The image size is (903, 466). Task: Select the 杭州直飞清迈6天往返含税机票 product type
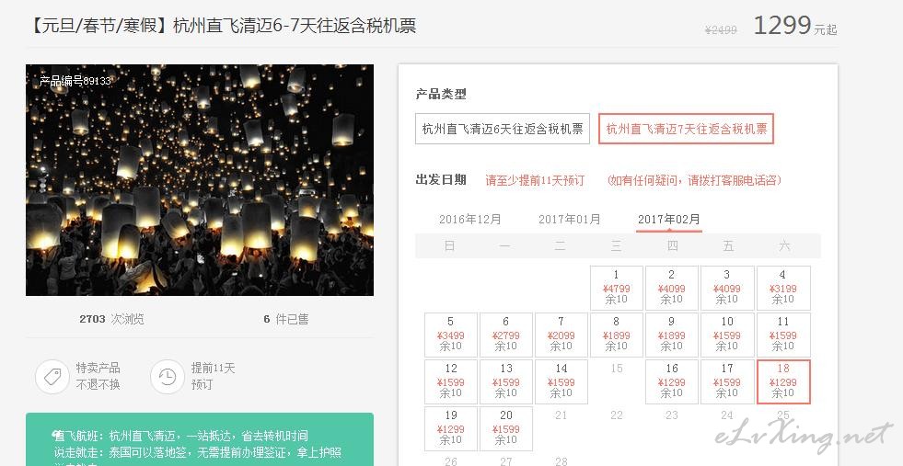[x=503, y=129]
